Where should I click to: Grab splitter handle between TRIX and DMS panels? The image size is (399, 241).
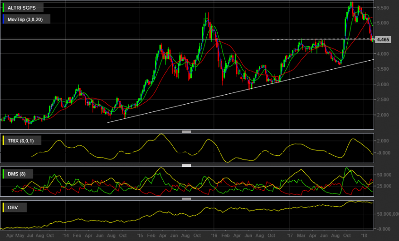click(x=186, y=165)
